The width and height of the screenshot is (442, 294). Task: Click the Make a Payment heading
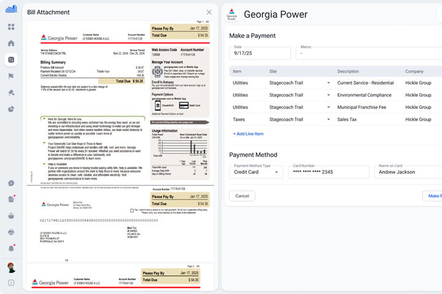click(x=252, y=36)
